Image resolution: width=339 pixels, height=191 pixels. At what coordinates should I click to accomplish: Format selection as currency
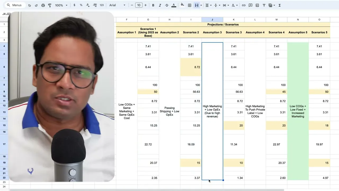pos(74,5)
